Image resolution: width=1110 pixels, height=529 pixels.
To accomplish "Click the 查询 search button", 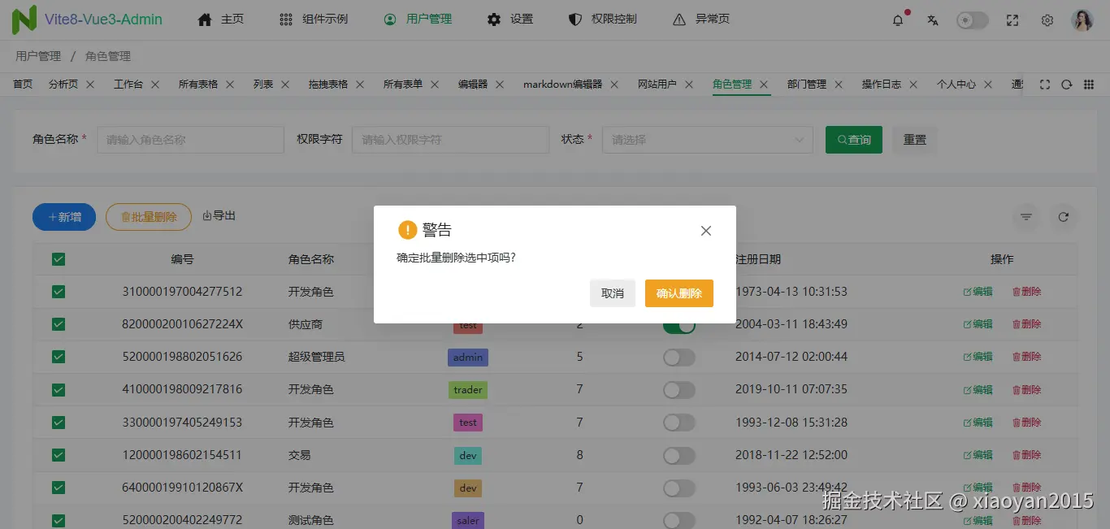I will point(854,140).
